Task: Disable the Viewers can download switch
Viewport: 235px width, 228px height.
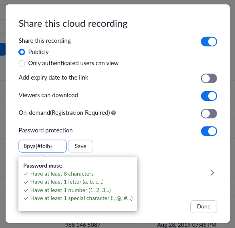Action: click(x=209, y=96)
